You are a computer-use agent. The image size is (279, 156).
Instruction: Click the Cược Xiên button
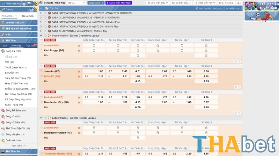tap(96, 3)
